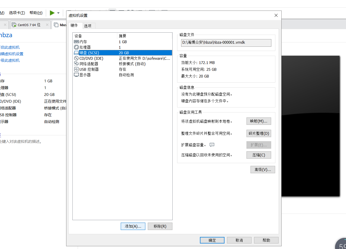Click the 帮助 button in dialog
Viewport: 346px width, 249px height.
coord(266,240)
